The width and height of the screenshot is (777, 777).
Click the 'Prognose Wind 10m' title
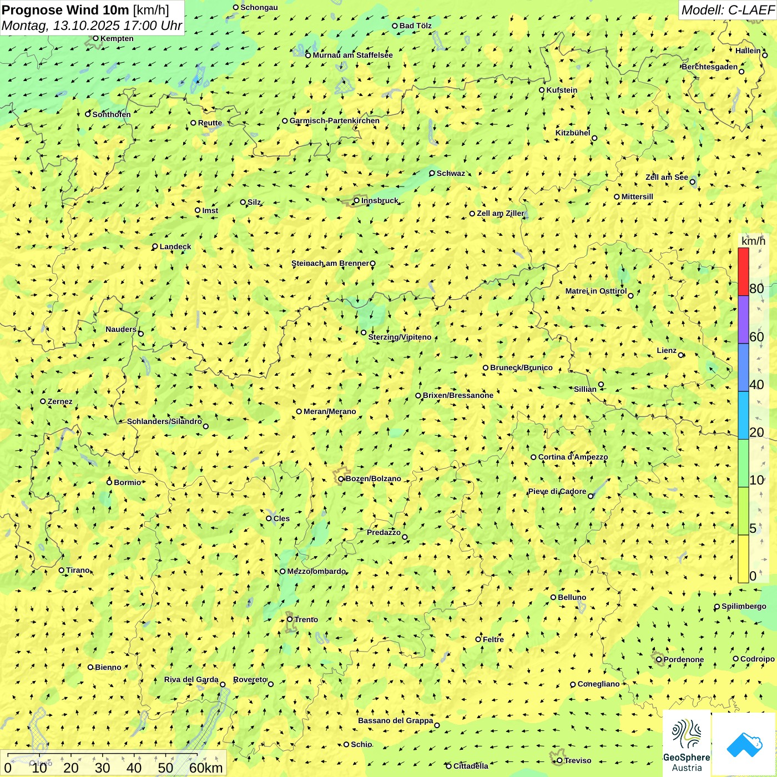tap(65, 9)
